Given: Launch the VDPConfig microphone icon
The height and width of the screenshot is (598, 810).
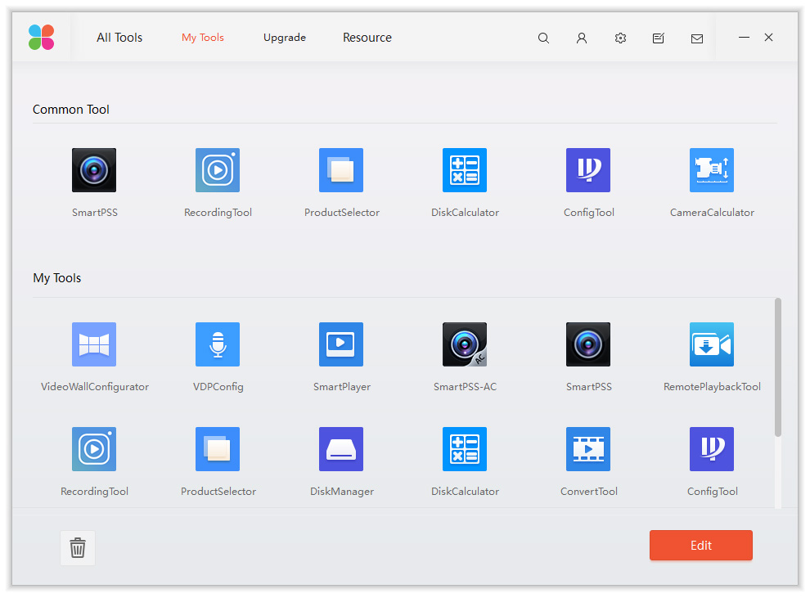Looking at the screenshot, I should (x=218, y=344).
